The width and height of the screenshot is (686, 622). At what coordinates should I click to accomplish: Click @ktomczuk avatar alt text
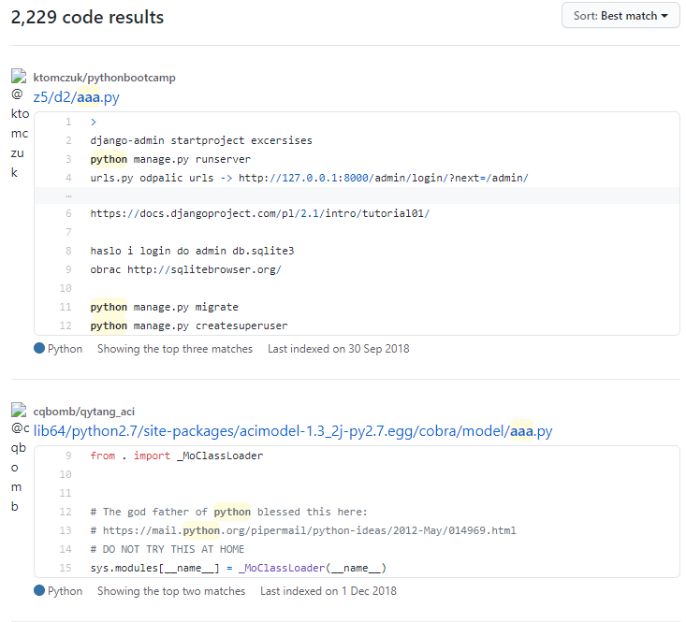[20, 133]
